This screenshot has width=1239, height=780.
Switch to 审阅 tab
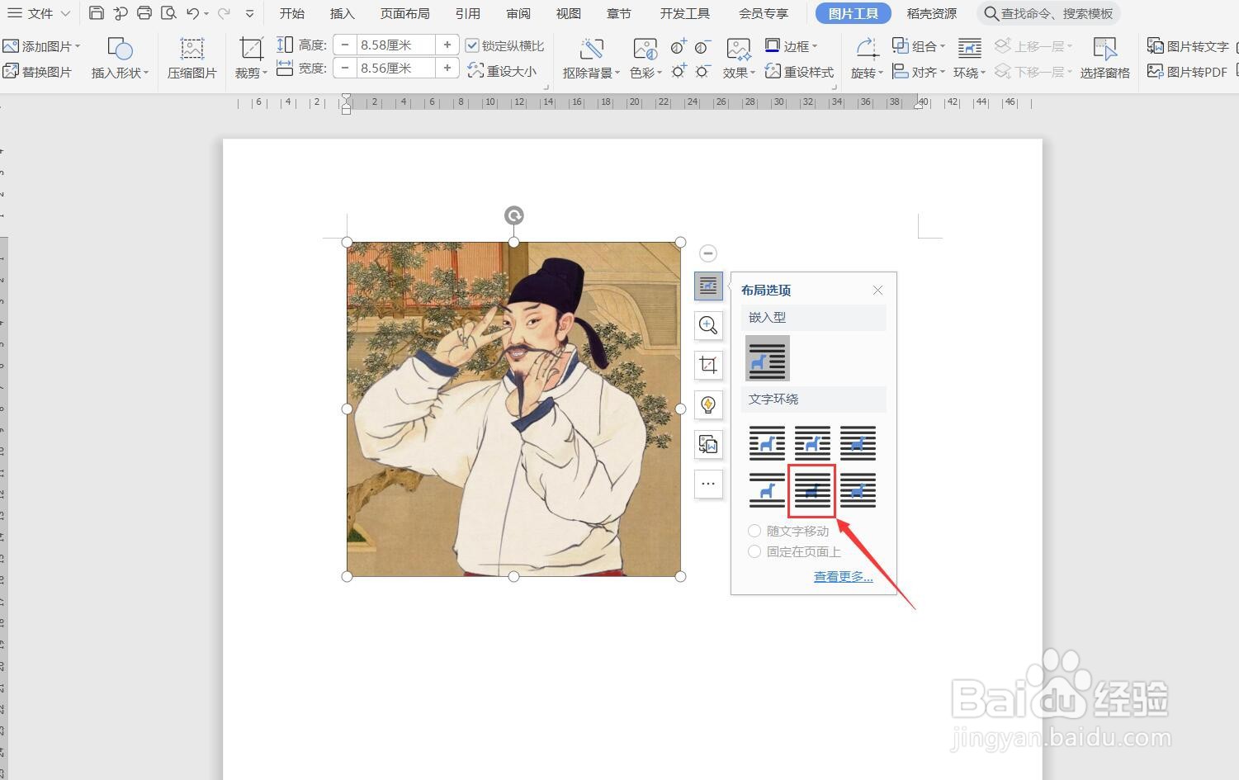click(x=518, y=13)
